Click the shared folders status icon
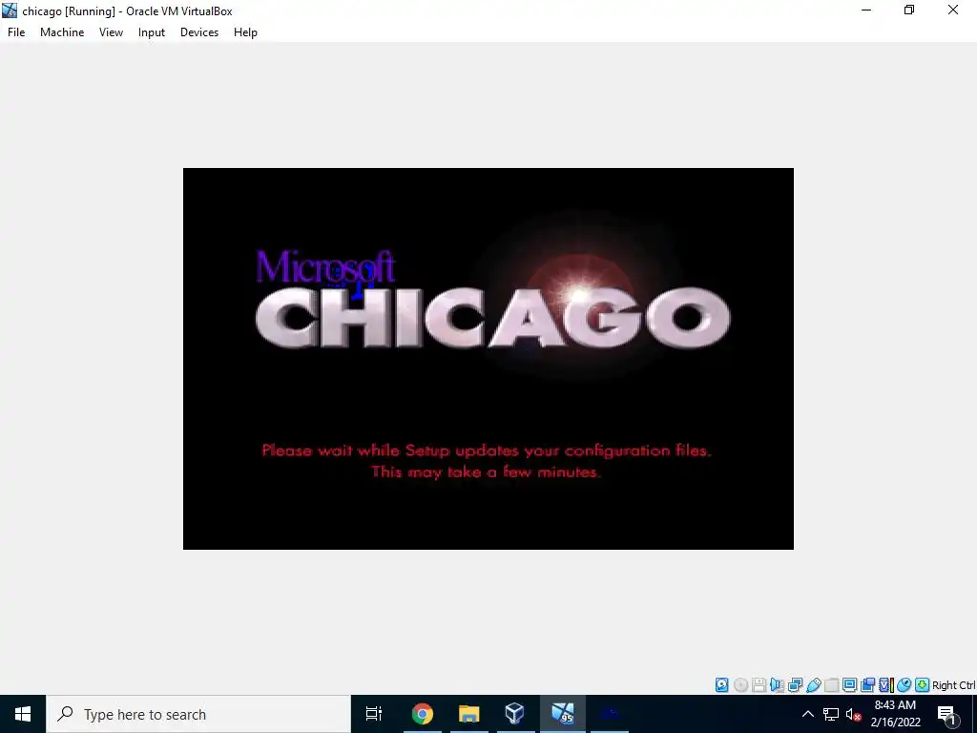Image resolution: width=977 pixels, height=733 pixels. click(831, 685)
